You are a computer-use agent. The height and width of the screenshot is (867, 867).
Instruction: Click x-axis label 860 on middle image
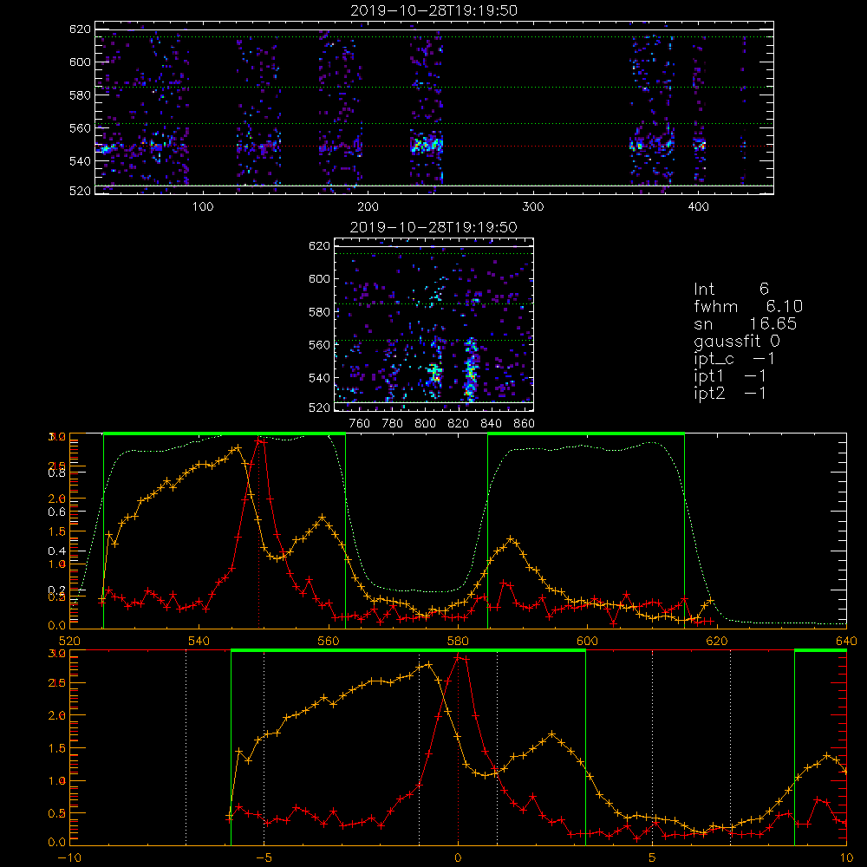[x=525, y=424]
